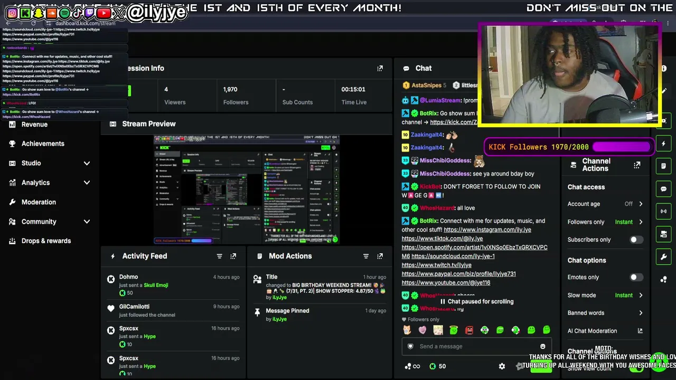
Task: Click the Moderation gavel icon
Action: (x=12, y=202)
